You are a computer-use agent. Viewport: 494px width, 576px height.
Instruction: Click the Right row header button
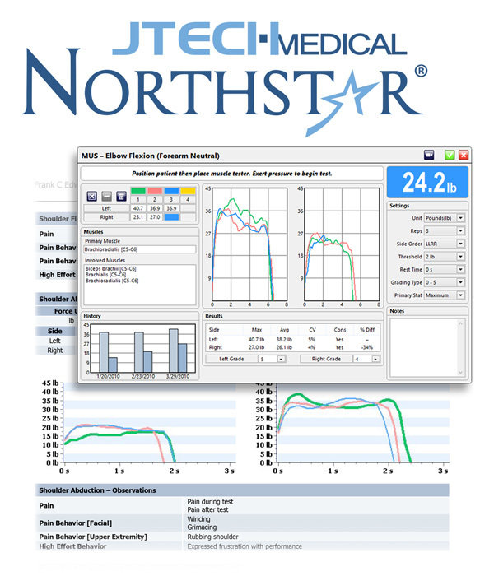[x=106, y=217]
